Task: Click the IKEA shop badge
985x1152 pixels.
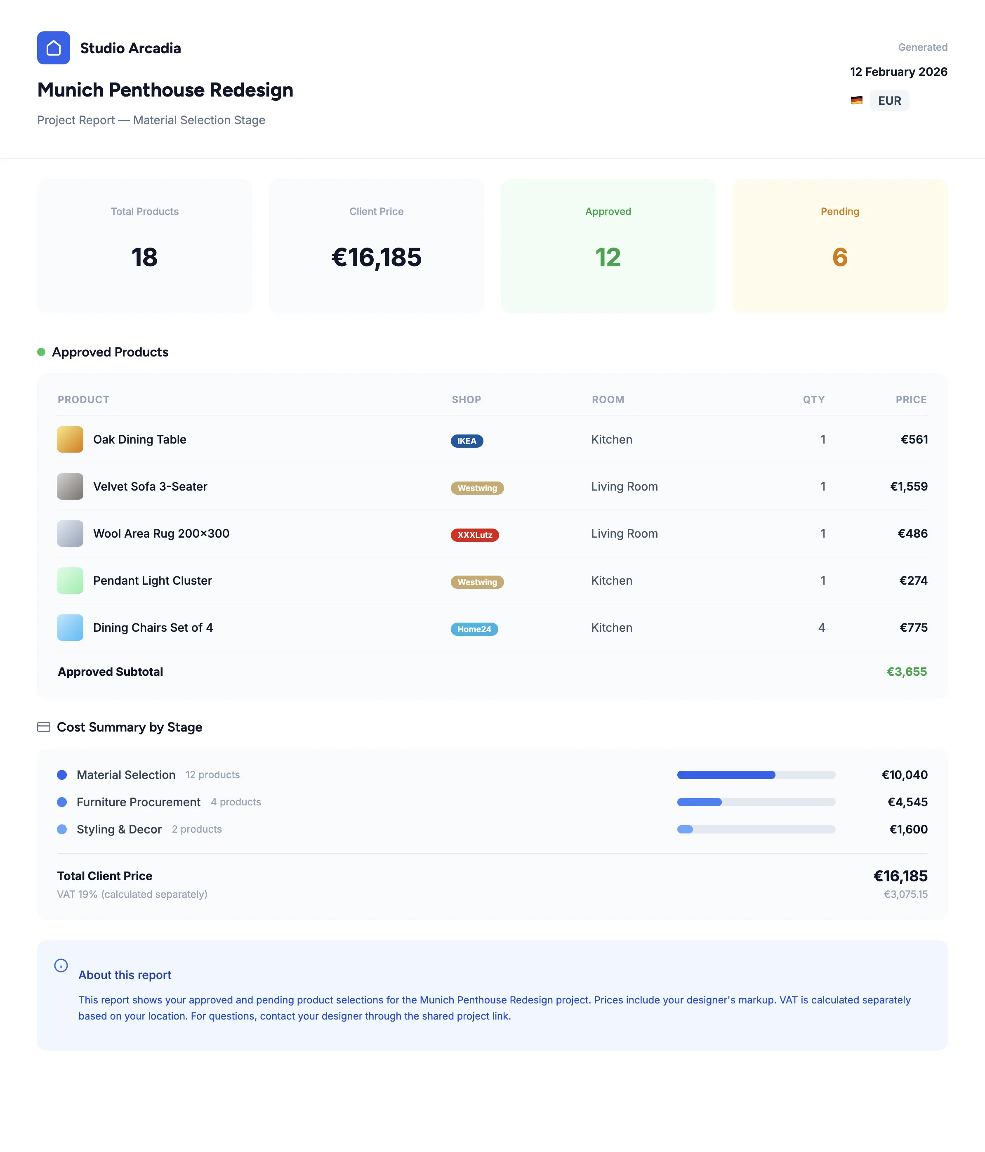Action: pos(467,441)
